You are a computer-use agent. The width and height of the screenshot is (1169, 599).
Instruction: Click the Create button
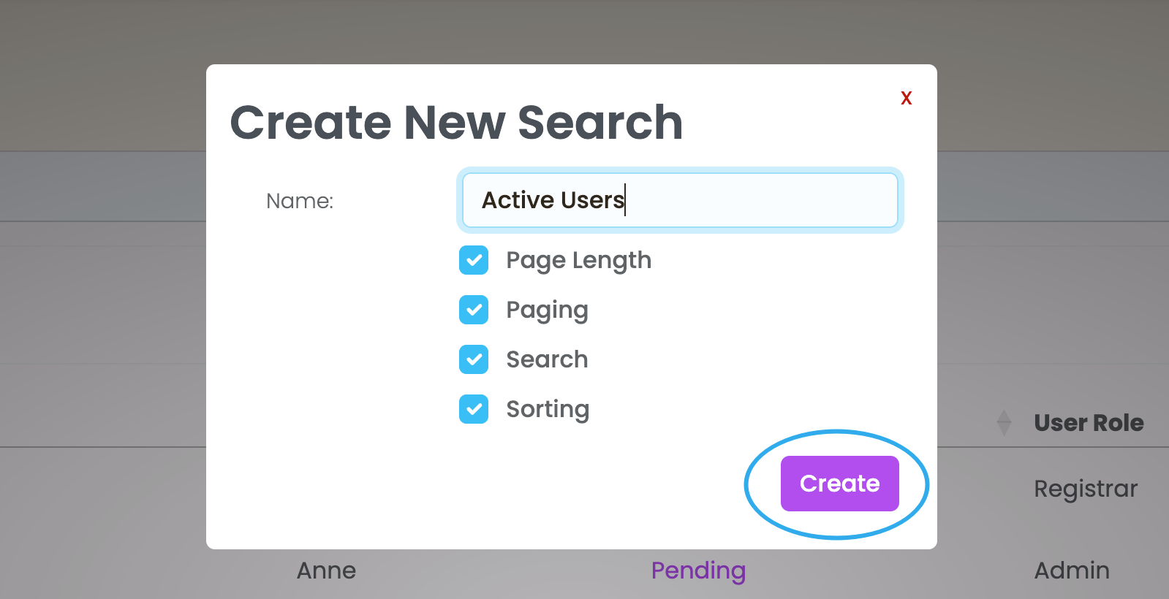840,484
